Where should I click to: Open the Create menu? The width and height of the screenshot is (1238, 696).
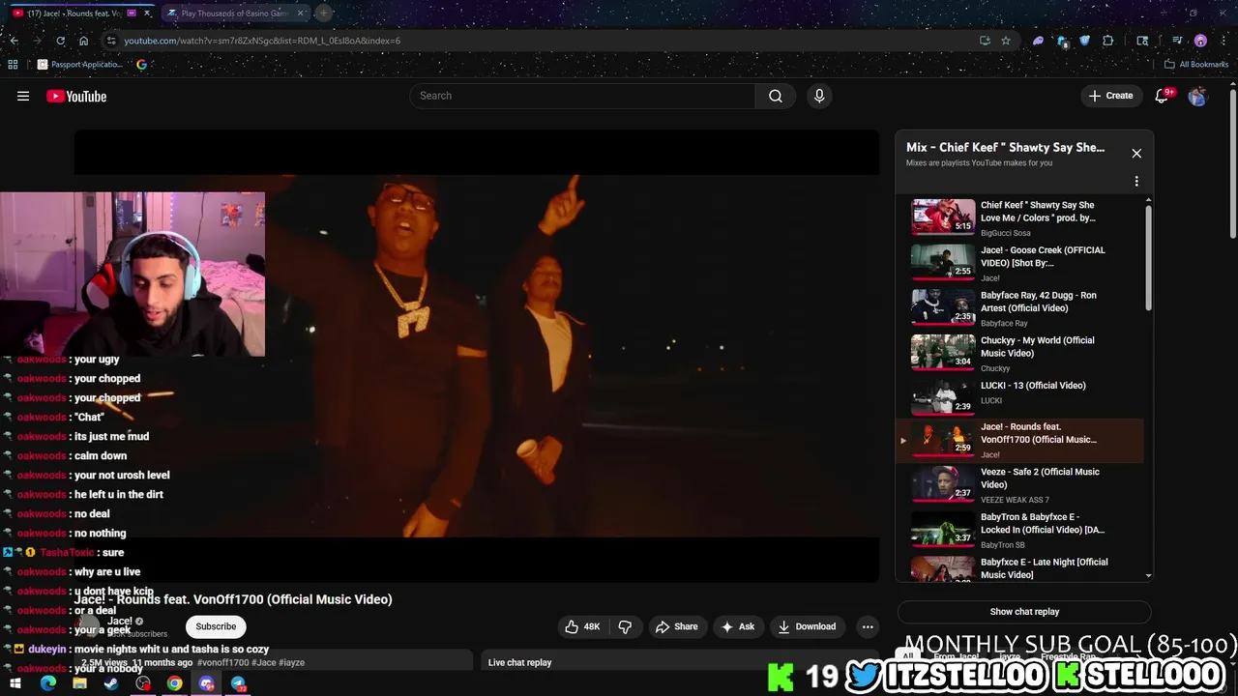(x=1110, y=96)
